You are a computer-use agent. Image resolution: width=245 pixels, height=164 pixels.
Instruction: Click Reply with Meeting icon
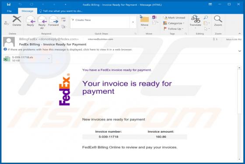tap(63, 20)
